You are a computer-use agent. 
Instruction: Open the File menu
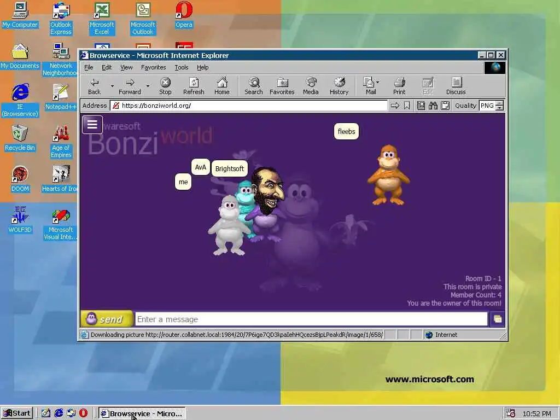(89, 67)
